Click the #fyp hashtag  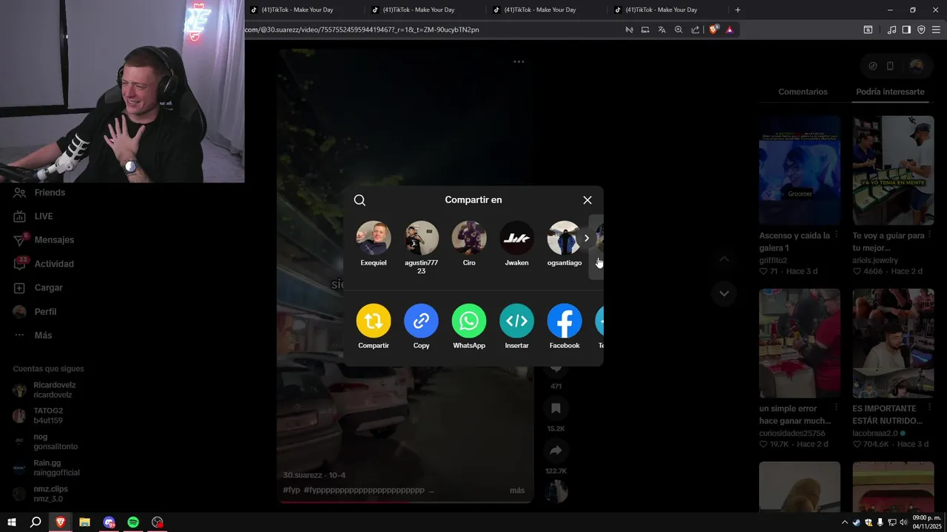(x=291, y=490)
